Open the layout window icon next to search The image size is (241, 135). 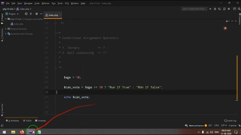[x=234, y=9]
